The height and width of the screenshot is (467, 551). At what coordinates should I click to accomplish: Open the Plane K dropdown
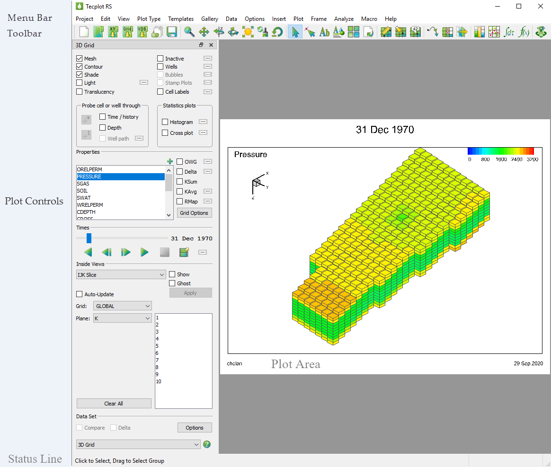pyautogui.click(x=122, y=318)
